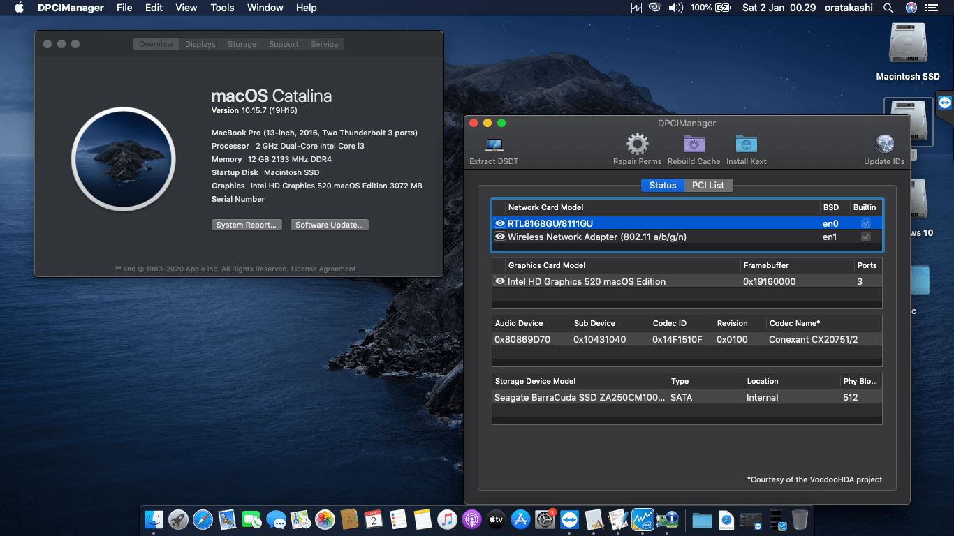The width and height of the screenshot is (954, 536).
Task: Select the Displays tab in About This Mac
Action: click(200, 43)
